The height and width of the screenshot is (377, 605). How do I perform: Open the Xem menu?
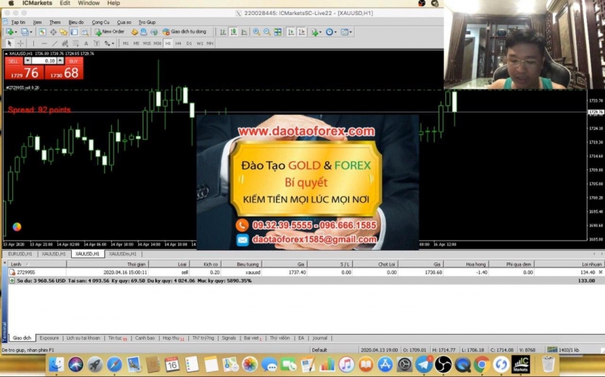(37, 23)
